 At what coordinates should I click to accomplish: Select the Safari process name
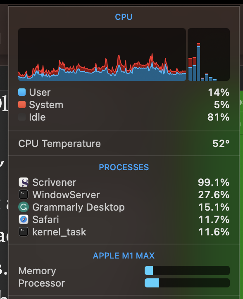45,219
